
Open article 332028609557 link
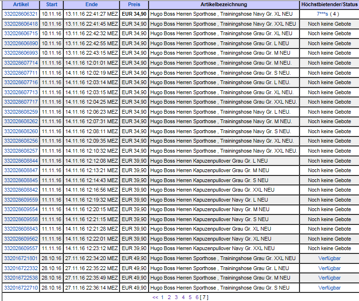click(21, 248)
